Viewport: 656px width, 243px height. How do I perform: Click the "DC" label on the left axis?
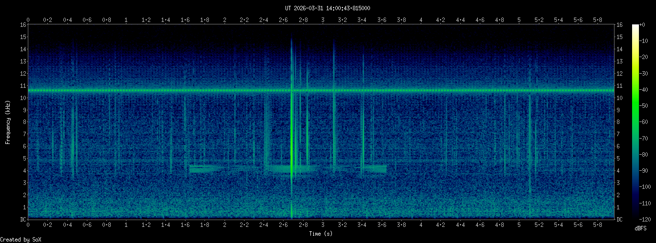tap(22, 220)
